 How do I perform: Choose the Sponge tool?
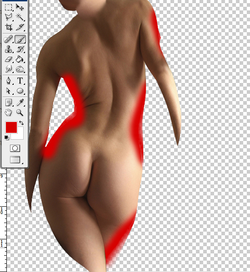[x=20, y=69]
